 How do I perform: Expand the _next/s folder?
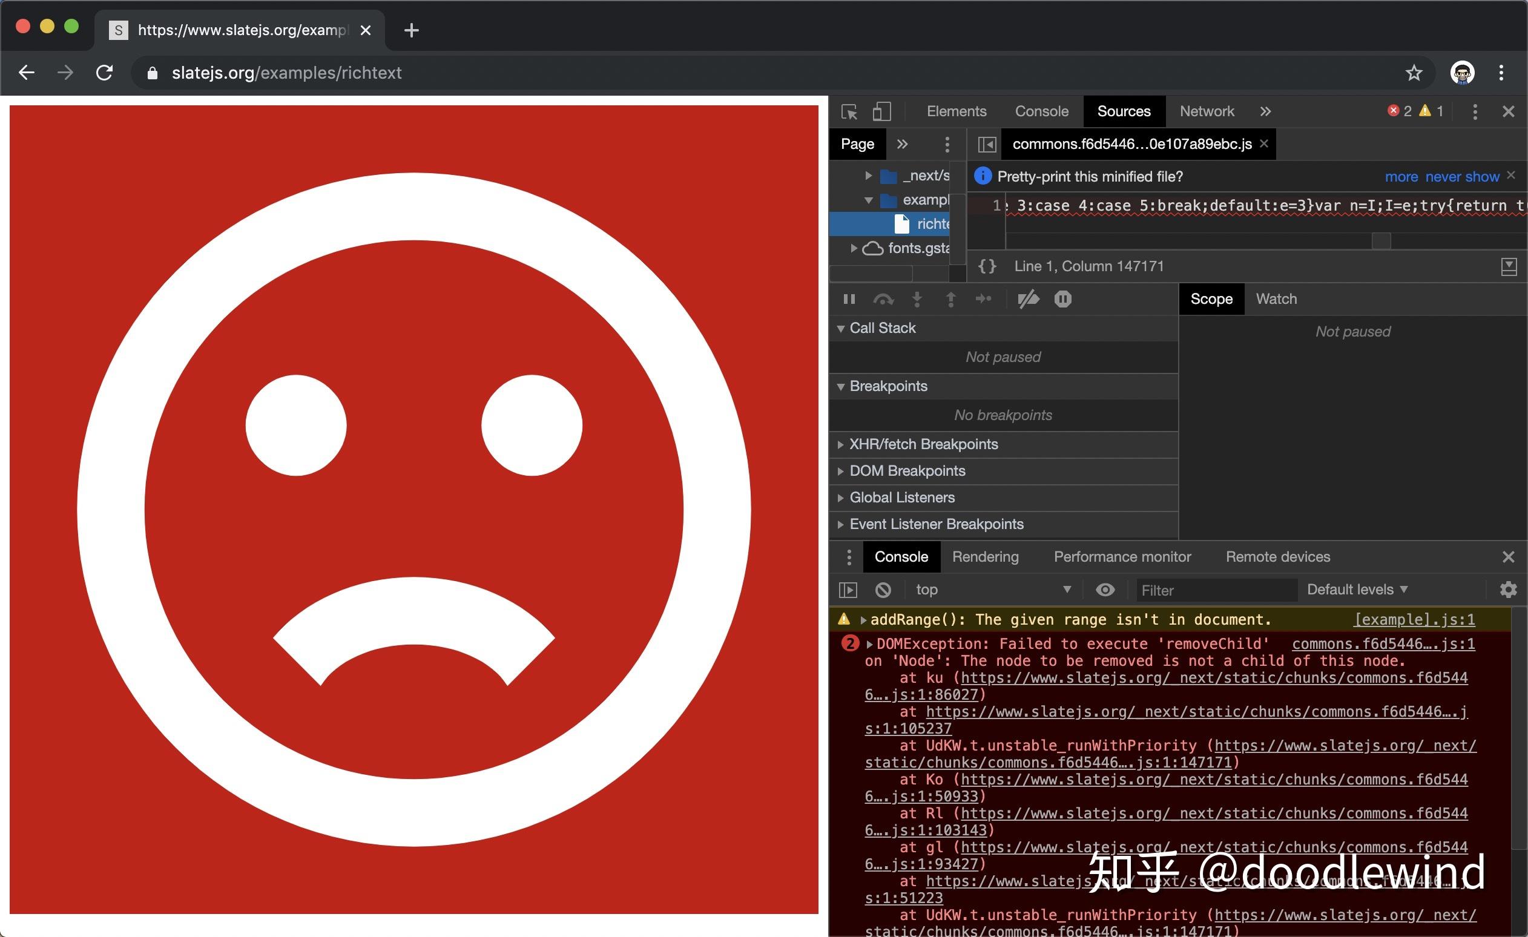tap(869, 176)
